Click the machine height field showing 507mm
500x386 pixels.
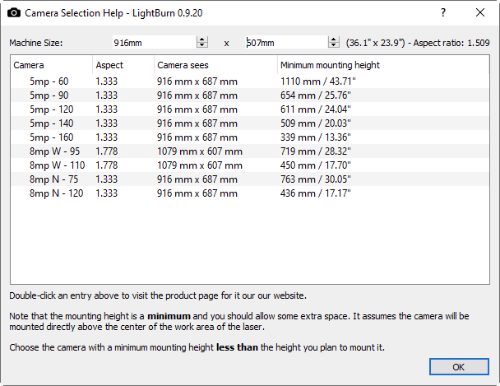point(286,43)
